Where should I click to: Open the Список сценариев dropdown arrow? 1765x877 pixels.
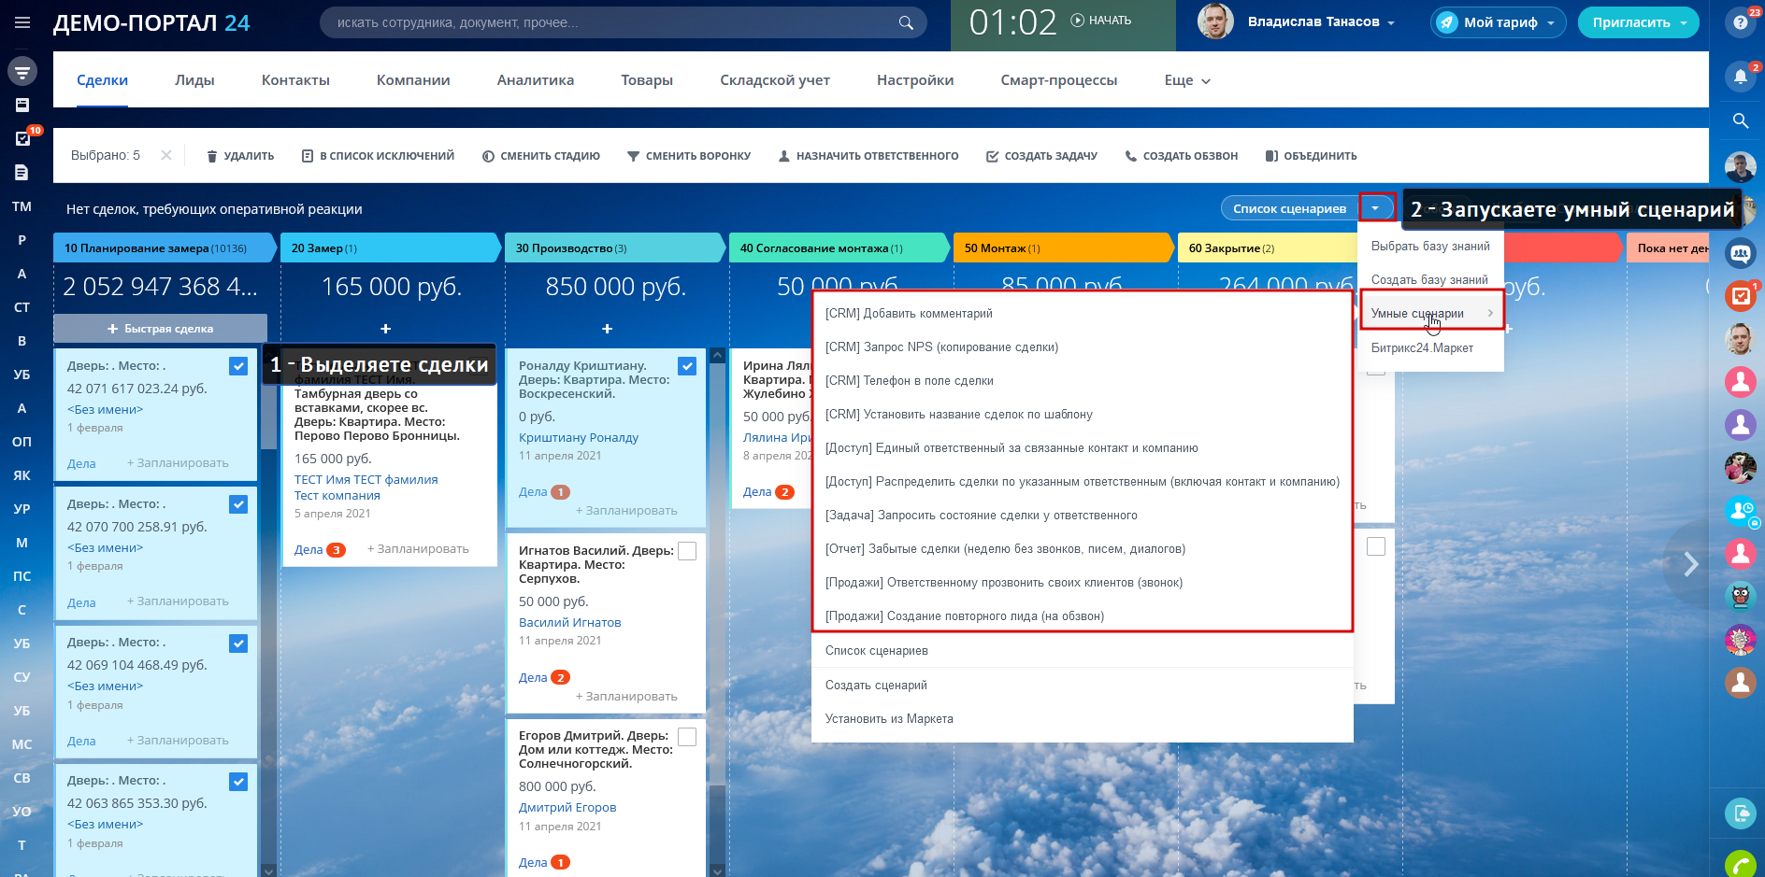[x=1375, y=208]
